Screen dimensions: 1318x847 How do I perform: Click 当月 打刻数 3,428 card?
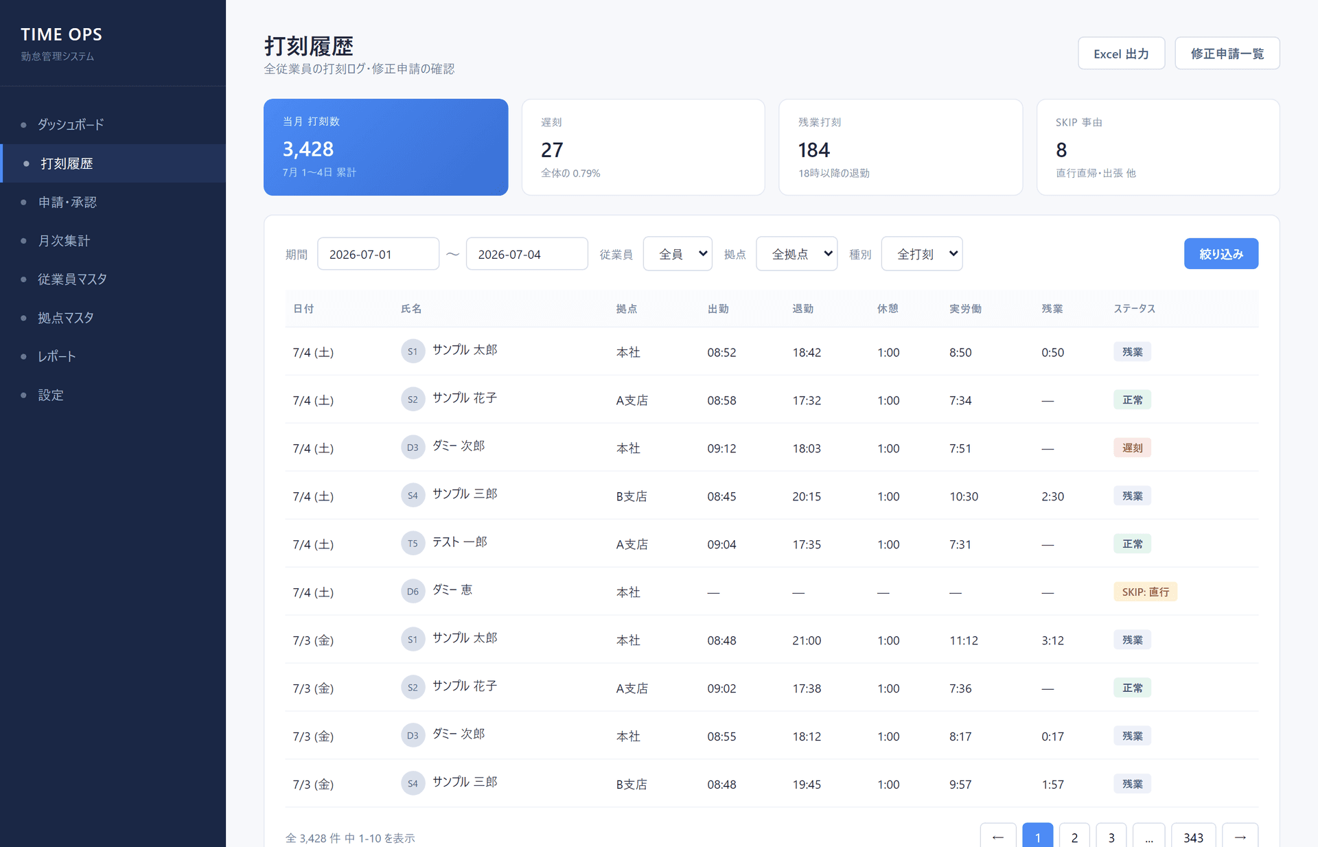click(386, 147)
